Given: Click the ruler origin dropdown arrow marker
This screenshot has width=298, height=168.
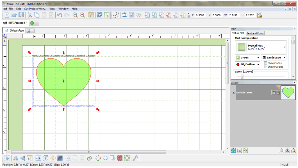Looking at the screenshot, I should pyautogui.click(x=35, y=36).
